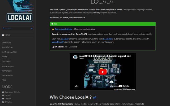170x106 pixels.
Task: Open the Getting started section
Action: [x=9, y=52]
